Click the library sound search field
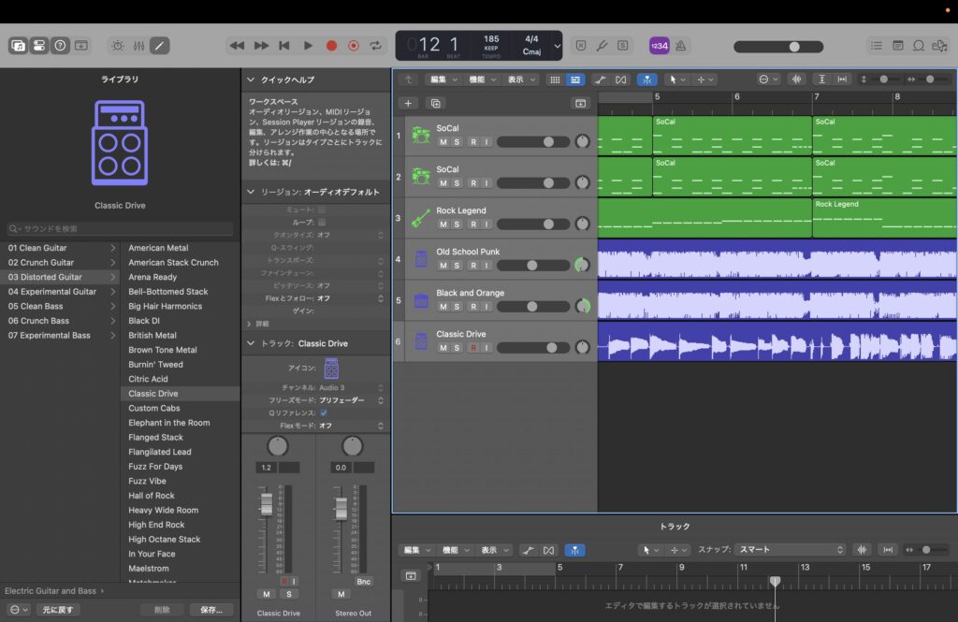The height and width of the screenshot is (622, 958). click(120, 228)
